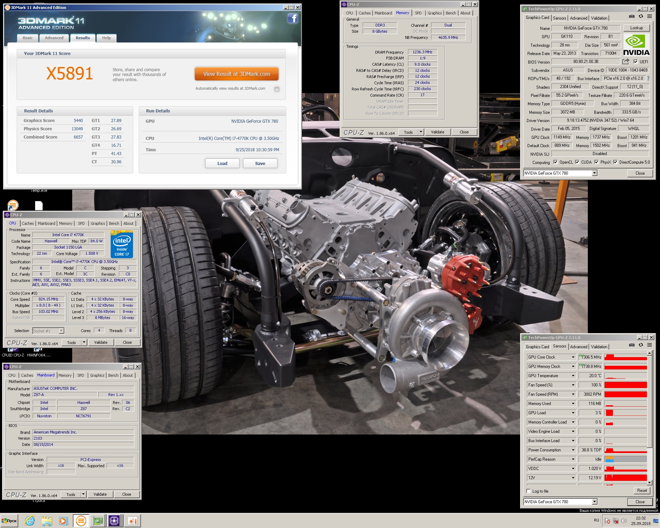Click the GPU-Z Sensors scrollbar down arrow
This screenshot has width=660, height=528.
point(649,483)
